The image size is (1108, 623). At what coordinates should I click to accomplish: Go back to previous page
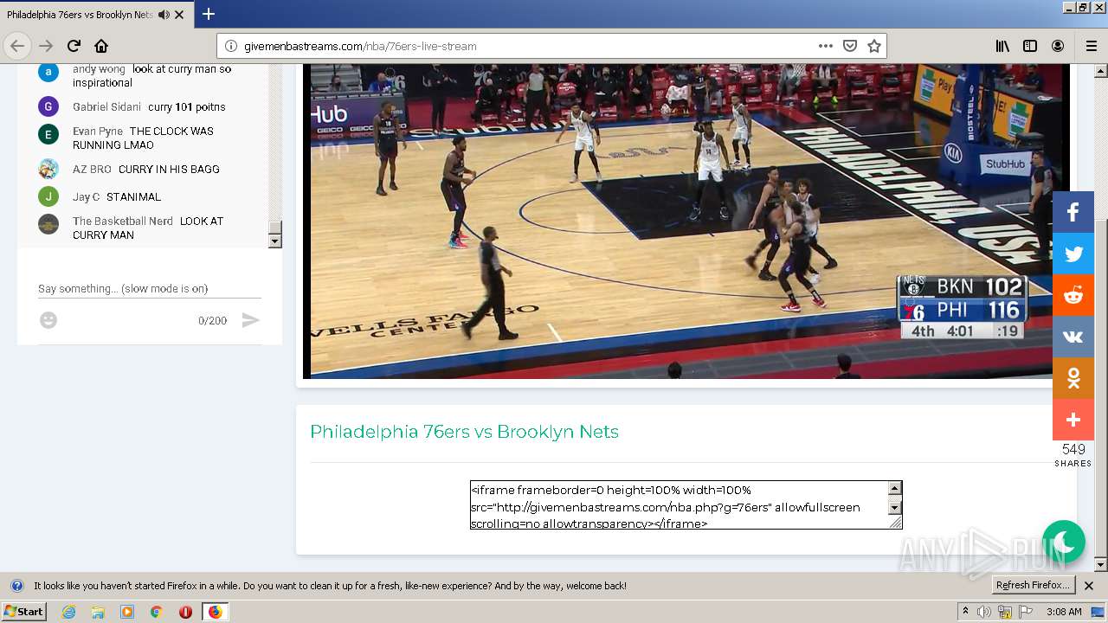[x=17, y=46]
